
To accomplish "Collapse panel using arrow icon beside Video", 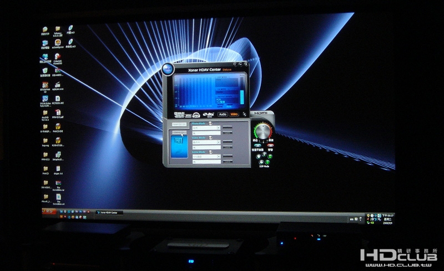I will click(x=244, y=114).
